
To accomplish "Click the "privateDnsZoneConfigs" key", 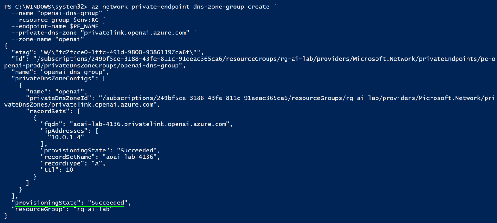I will 55,78.
